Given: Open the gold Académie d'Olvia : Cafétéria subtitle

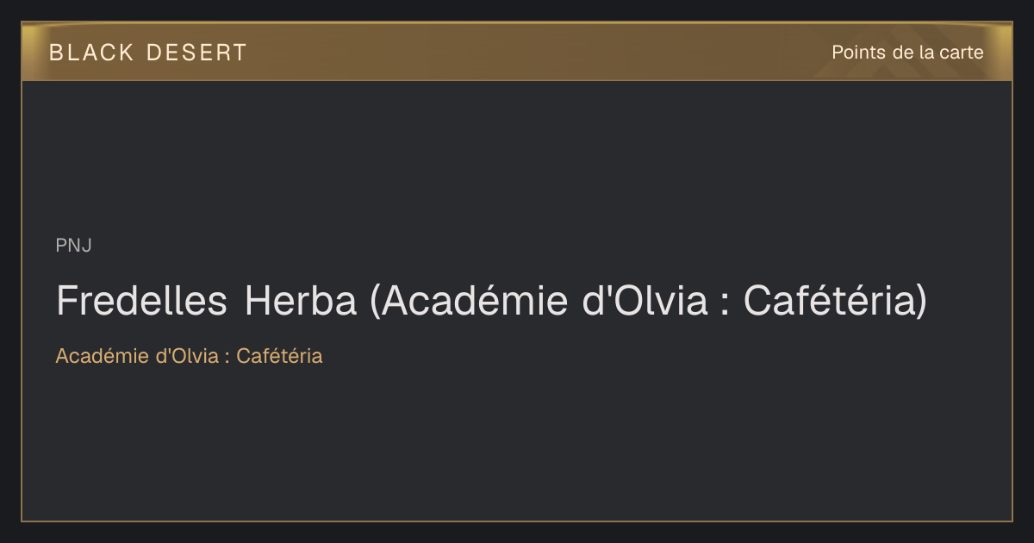Looking at the screenshot, I should [189, 356].
